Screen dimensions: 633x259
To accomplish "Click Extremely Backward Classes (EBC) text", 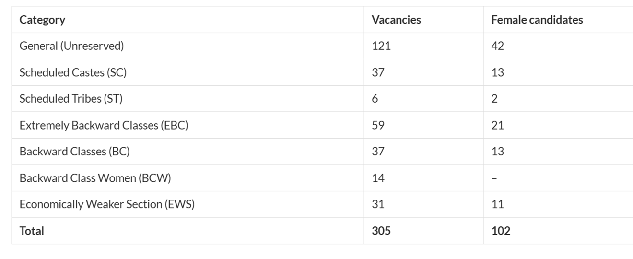I will coord(104,125).
